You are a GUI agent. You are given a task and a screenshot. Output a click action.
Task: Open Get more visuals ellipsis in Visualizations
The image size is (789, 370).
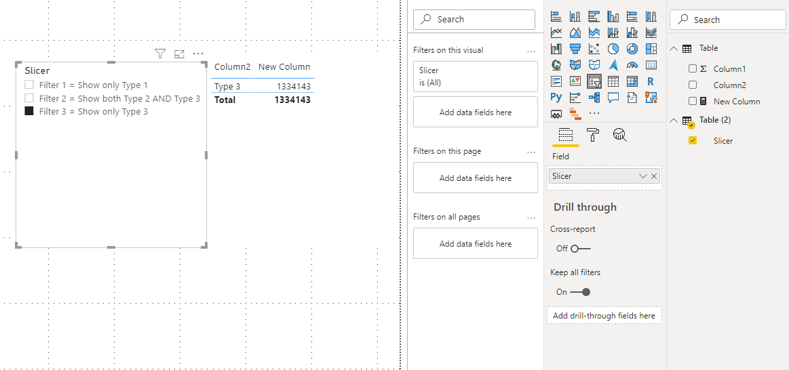594,114
